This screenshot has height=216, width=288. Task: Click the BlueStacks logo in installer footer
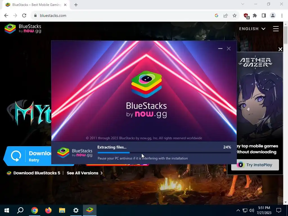(75, 153)
